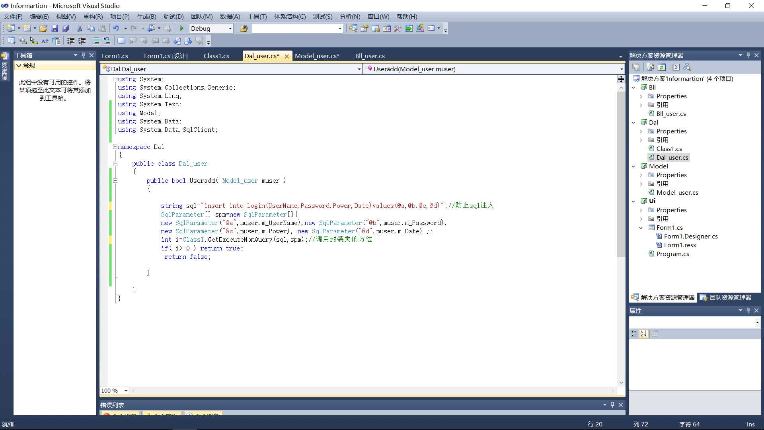Collapse the namespace Dal code region
Viewport: 764px width, 430px height.
click(x=115, y=147)
